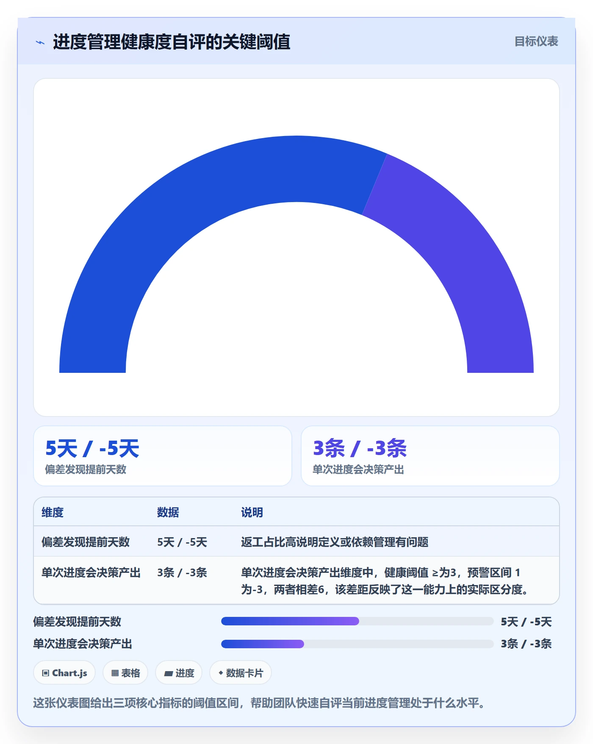This screenshot has height=744, width=593.
Task: Click the square icon in the Chart.js chip
Action: pos(46,673)
